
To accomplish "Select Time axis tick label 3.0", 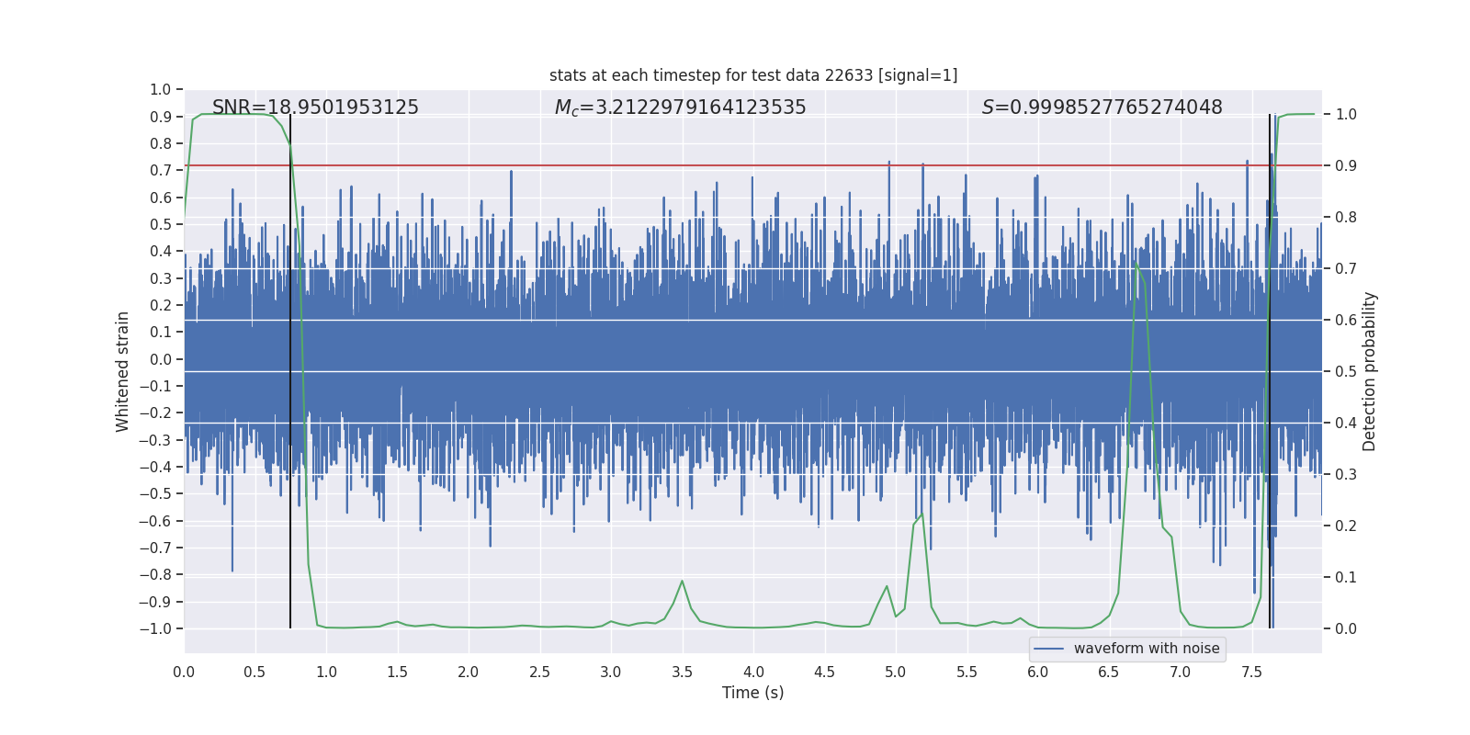I will [x=611, y=673].
